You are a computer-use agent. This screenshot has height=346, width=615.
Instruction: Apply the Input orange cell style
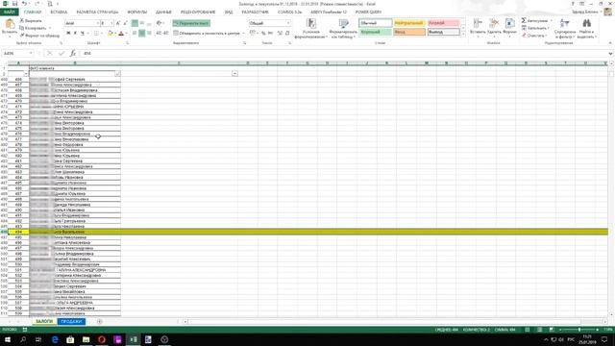click(x=409, y=32)
